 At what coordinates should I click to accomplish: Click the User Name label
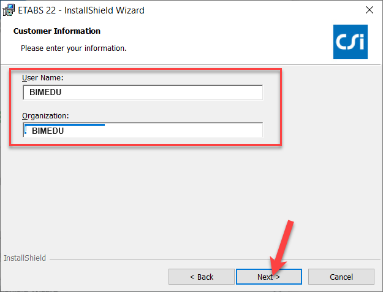tap(43, 78)
